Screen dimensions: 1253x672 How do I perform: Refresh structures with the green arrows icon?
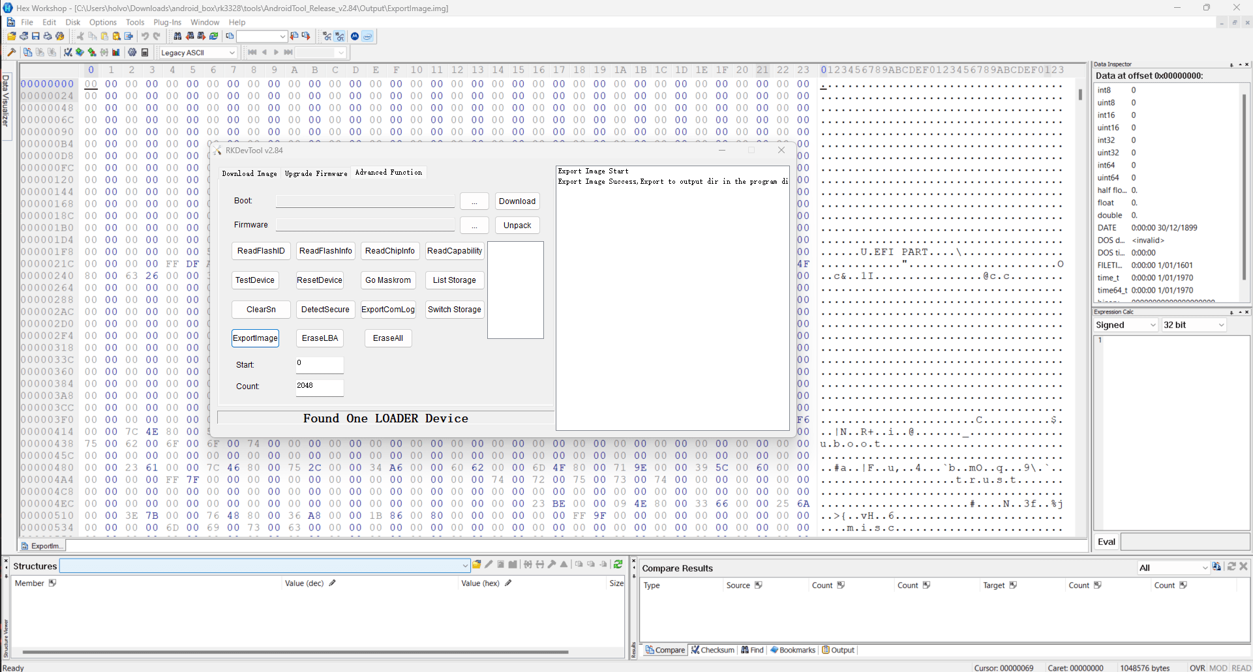click(618, 565)
